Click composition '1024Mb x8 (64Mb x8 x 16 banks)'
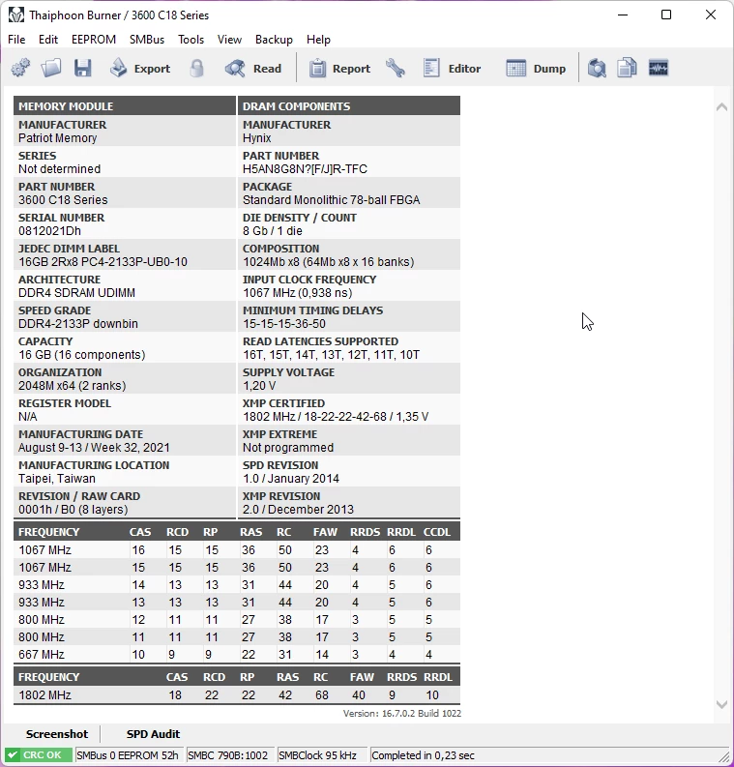 pyautogui.click(x=328, y=262)
